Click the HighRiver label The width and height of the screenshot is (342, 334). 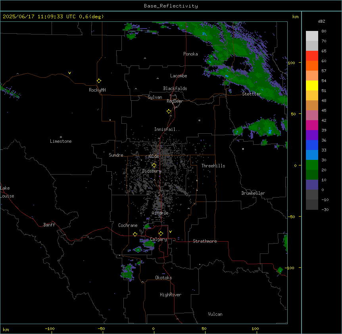171,295
